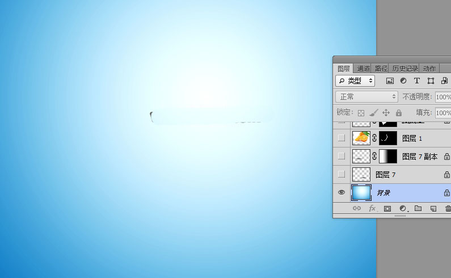
Task: Select the 图层 7 副本 layer thumbnail
Action: 361,156
